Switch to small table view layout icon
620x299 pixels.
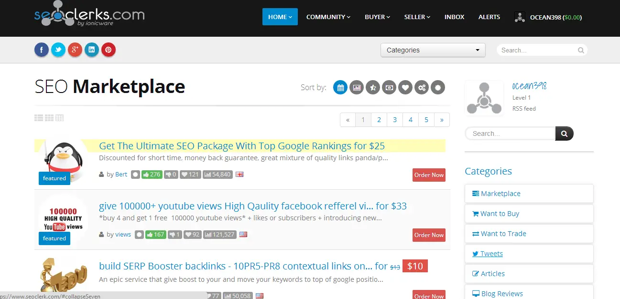pyautogui.click(x=59, y=118)
